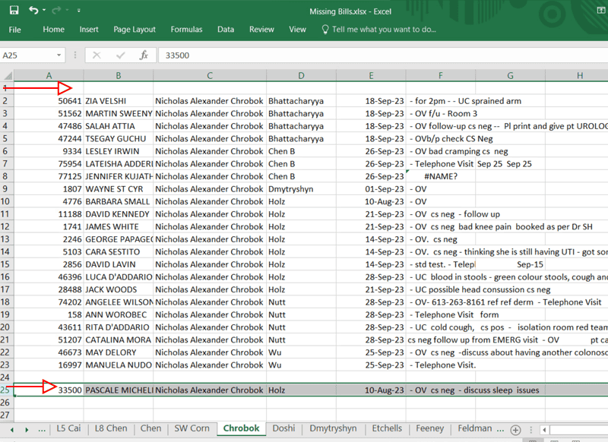The height and width of the screenshot is (442, 608).
Task: Click the Undo arrow icon
Action: 33,11
